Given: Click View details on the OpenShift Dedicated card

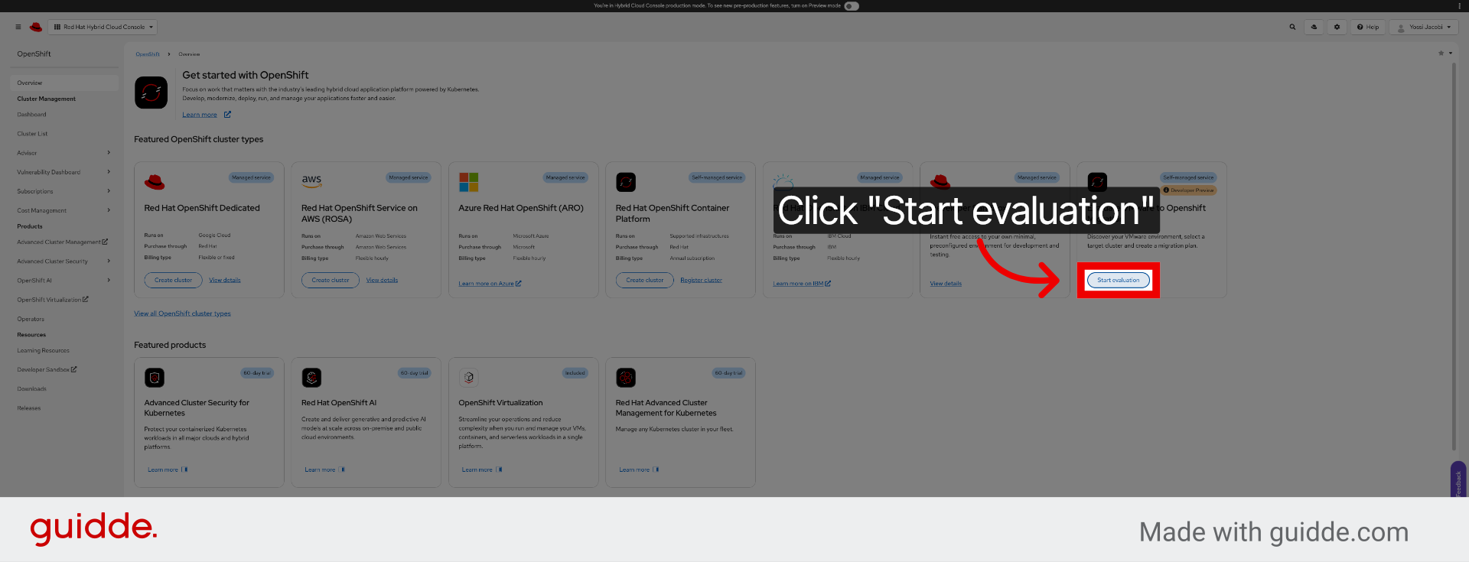Looking at the screenshot, I should [225, 280].
